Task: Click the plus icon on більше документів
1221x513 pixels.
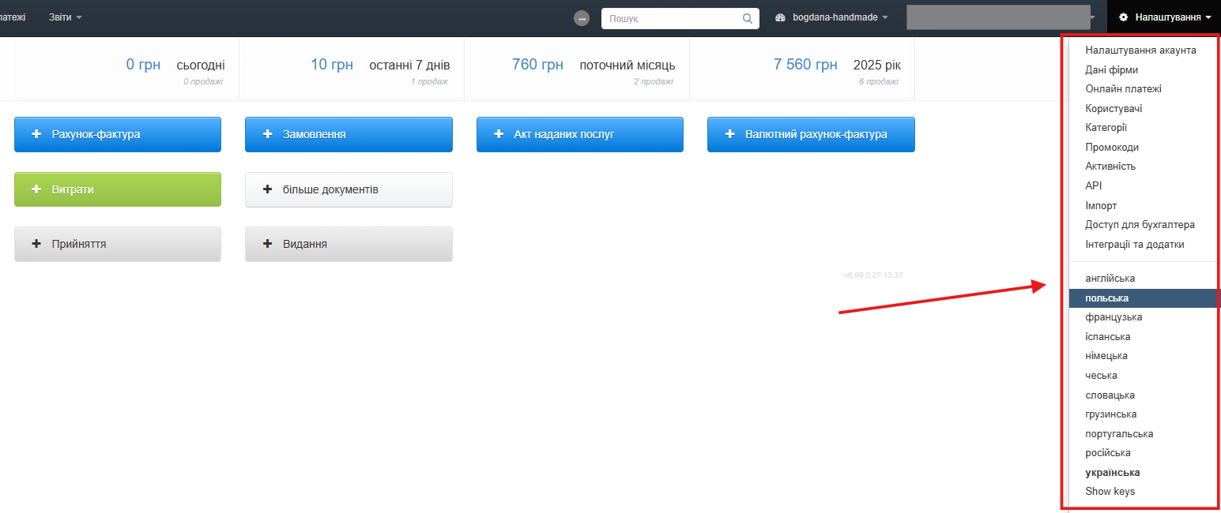Action: coord(267,189)
